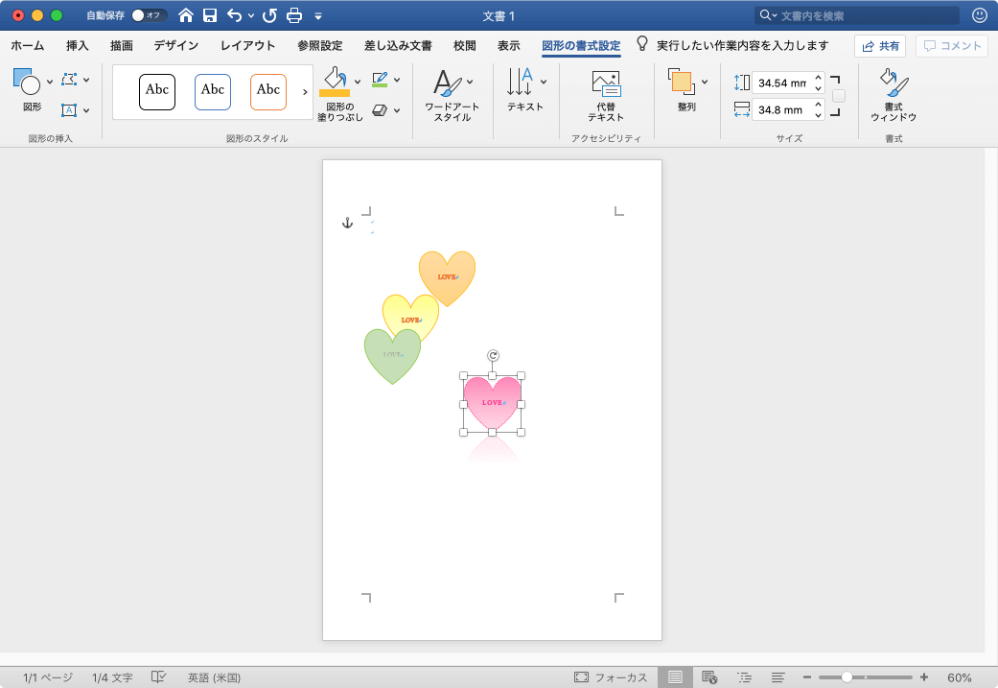The width and height of the screenshot is (998, 688).
Task: Click the shape effects icon
Action: [x=380, y=110]
